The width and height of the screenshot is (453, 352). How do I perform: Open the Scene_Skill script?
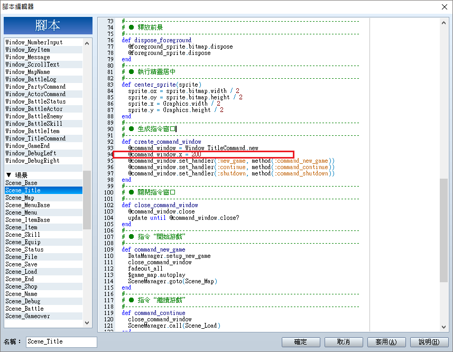click(x=44, y=235)
